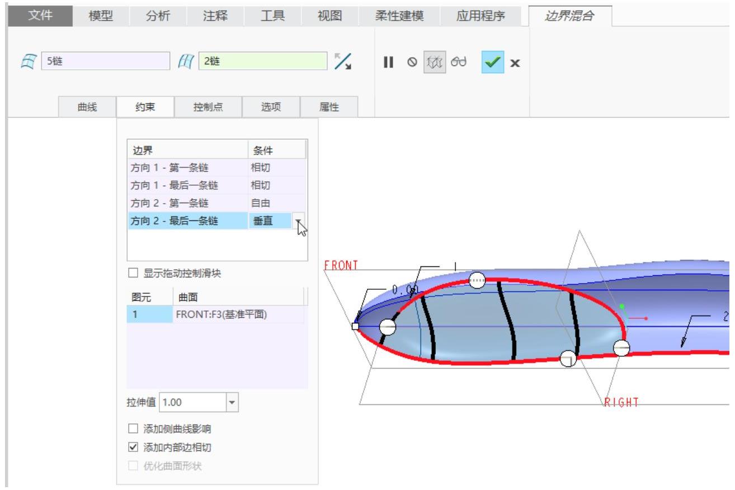Select the 方向 1 - 最后一条链 row
Viewport: 735px width, 490px height.
(x=216, y=186)
